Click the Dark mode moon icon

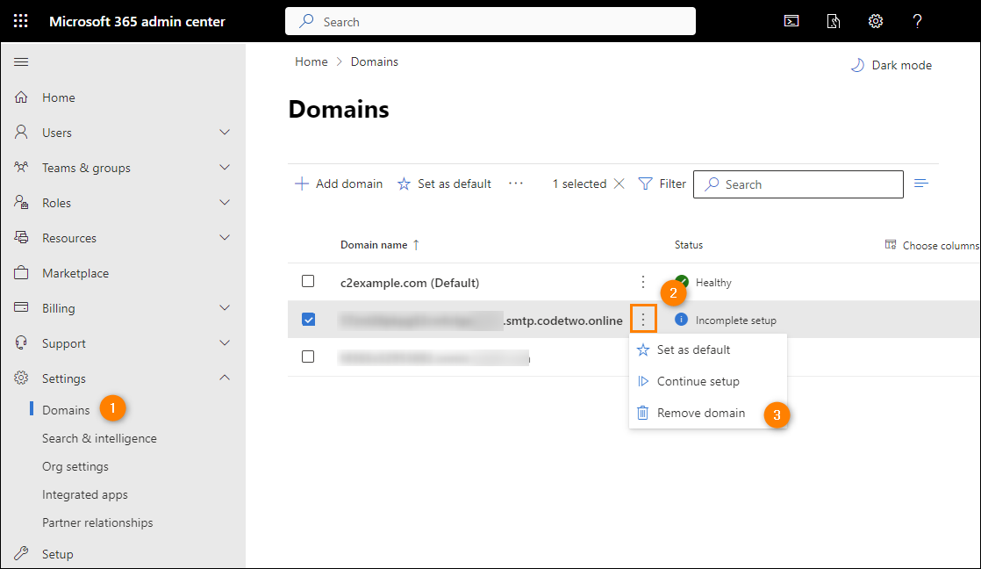[857, 65]
